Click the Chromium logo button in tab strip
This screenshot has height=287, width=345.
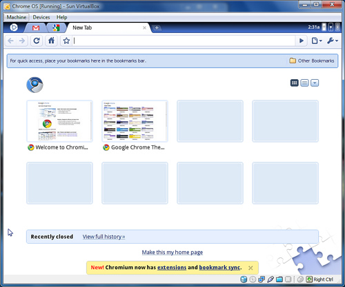pyautogui.click(x=14, y=28)
